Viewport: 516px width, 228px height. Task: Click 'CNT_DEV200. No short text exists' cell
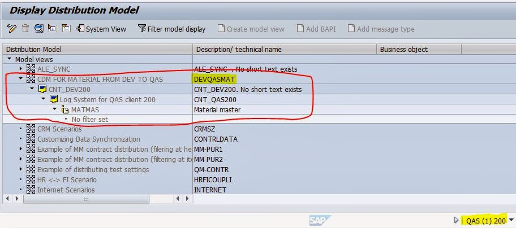point(248,89)
